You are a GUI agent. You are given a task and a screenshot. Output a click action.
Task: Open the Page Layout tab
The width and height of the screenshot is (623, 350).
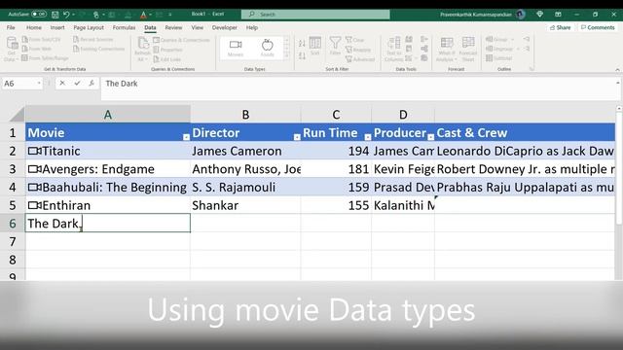89,28
